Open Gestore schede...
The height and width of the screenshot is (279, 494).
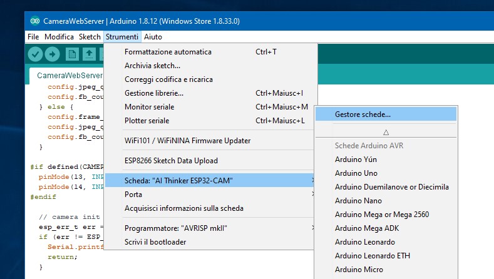coord(386,114)
